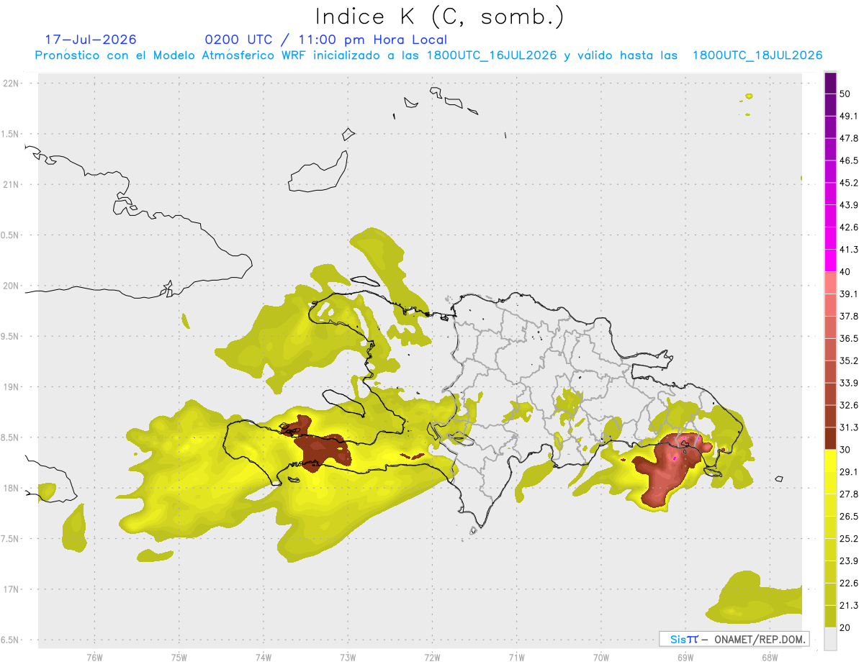Click the longitude label "75W"
The width and height of the screenshot is (864, 667).
point(179,658)
